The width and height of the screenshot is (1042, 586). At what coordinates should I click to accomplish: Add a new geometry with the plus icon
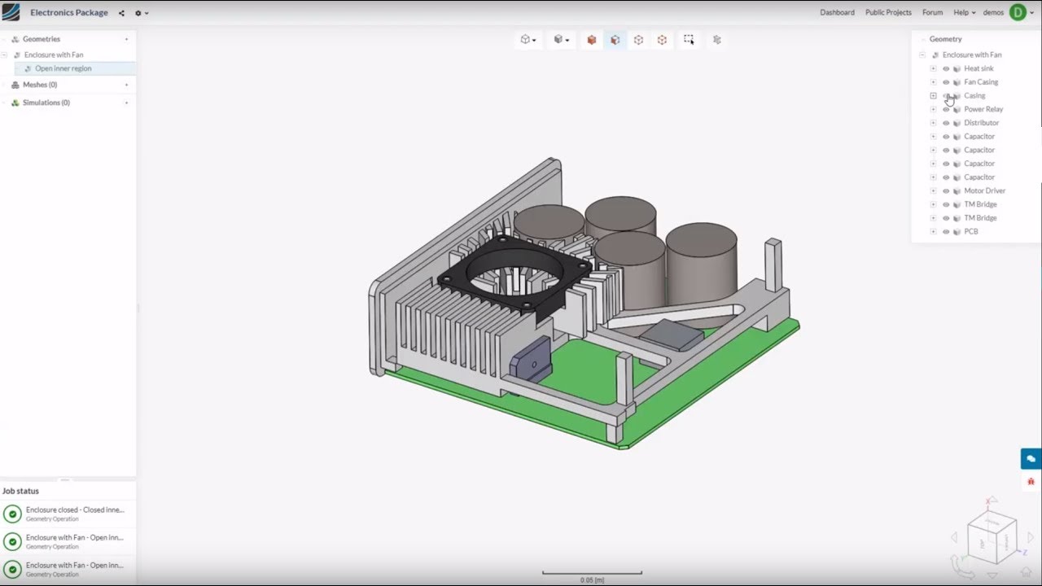[126, 39]
